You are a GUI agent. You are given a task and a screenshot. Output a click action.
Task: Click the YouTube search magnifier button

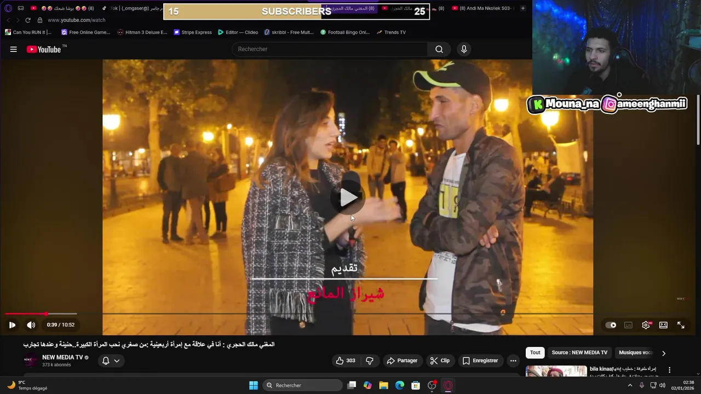point(439,49)
